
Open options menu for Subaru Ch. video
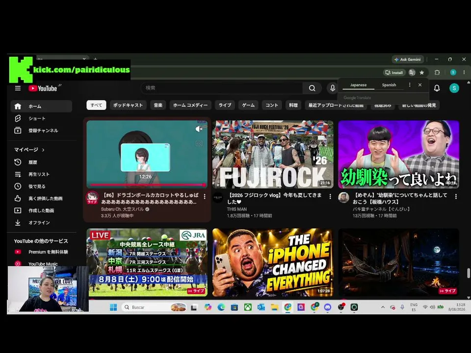(205, 196)
